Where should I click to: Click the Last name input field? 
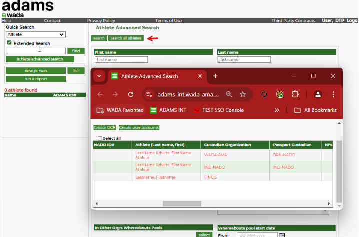click(x=244, y=60)
